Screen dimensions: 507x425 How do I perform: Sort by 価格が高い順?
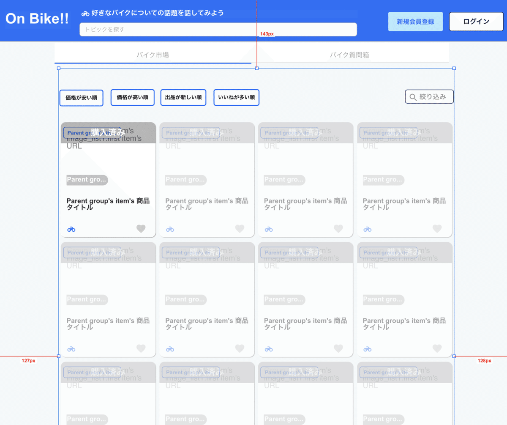pos(133,97)
